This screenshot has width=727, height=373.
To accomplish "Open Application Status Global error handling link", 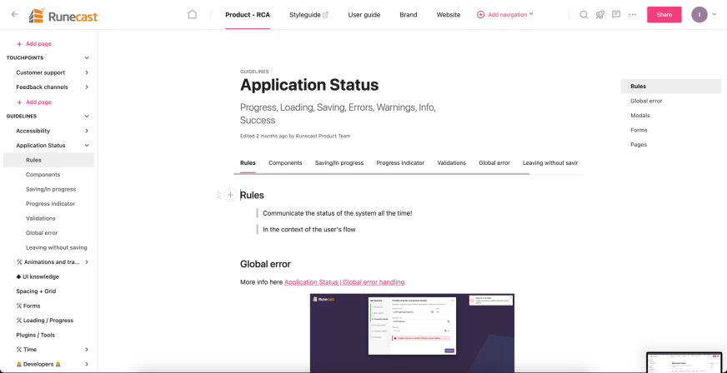I will click(x=343, y=282).
